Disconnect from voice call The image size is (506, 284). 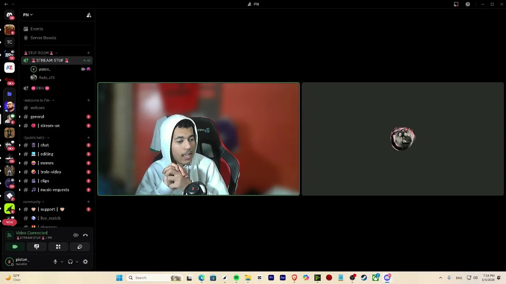click(85, 235)
